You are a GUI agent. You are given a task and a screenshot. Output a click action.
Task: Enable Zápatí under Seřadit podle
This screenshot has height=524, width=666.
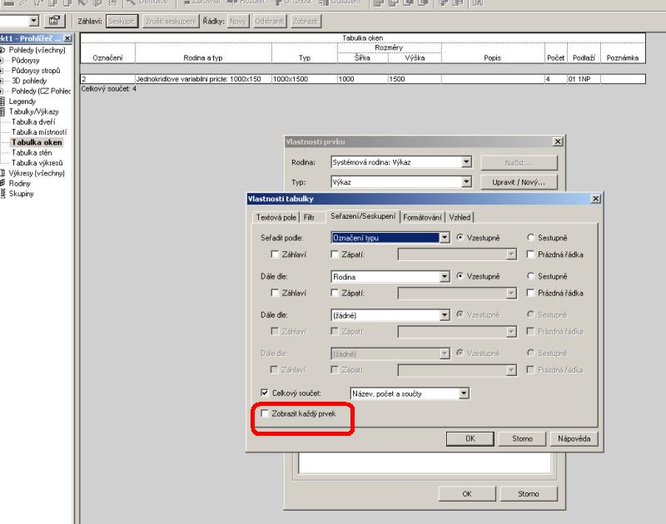click(x=335, y=255)
